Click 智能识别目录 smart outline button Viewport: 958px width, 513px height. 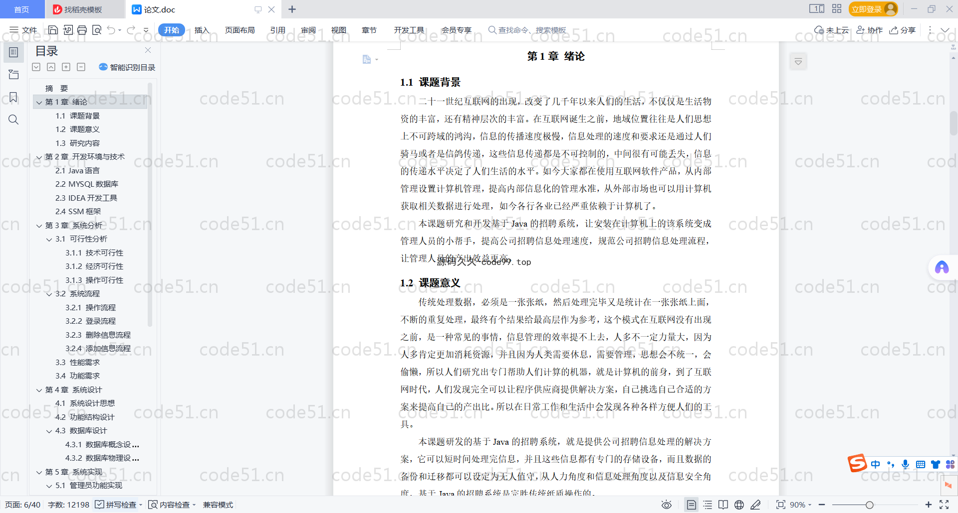tap(127, 67)
